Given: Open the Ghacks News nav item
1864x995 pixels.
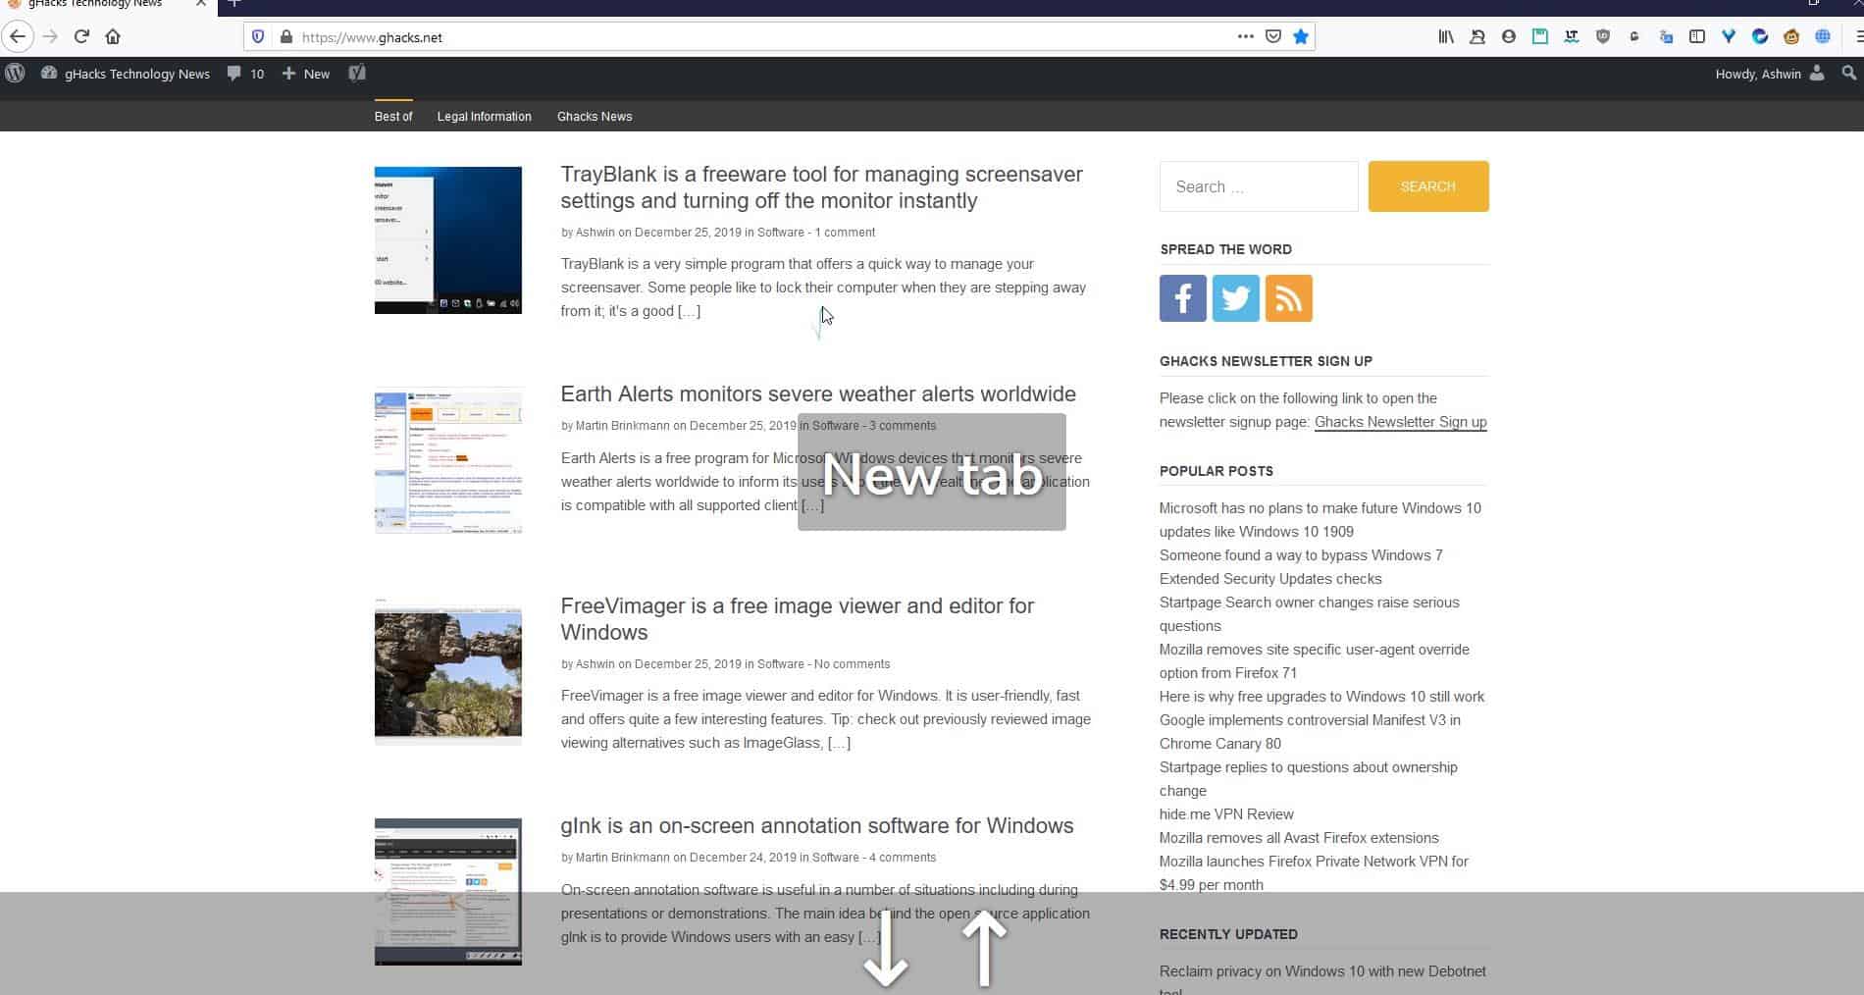Looking at the screenshot, I should pyautogui.click(x=595, y=116).
